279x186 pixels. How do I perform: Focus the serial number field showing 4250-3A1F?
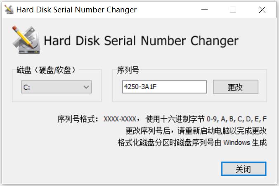click(x=164, y=87)
